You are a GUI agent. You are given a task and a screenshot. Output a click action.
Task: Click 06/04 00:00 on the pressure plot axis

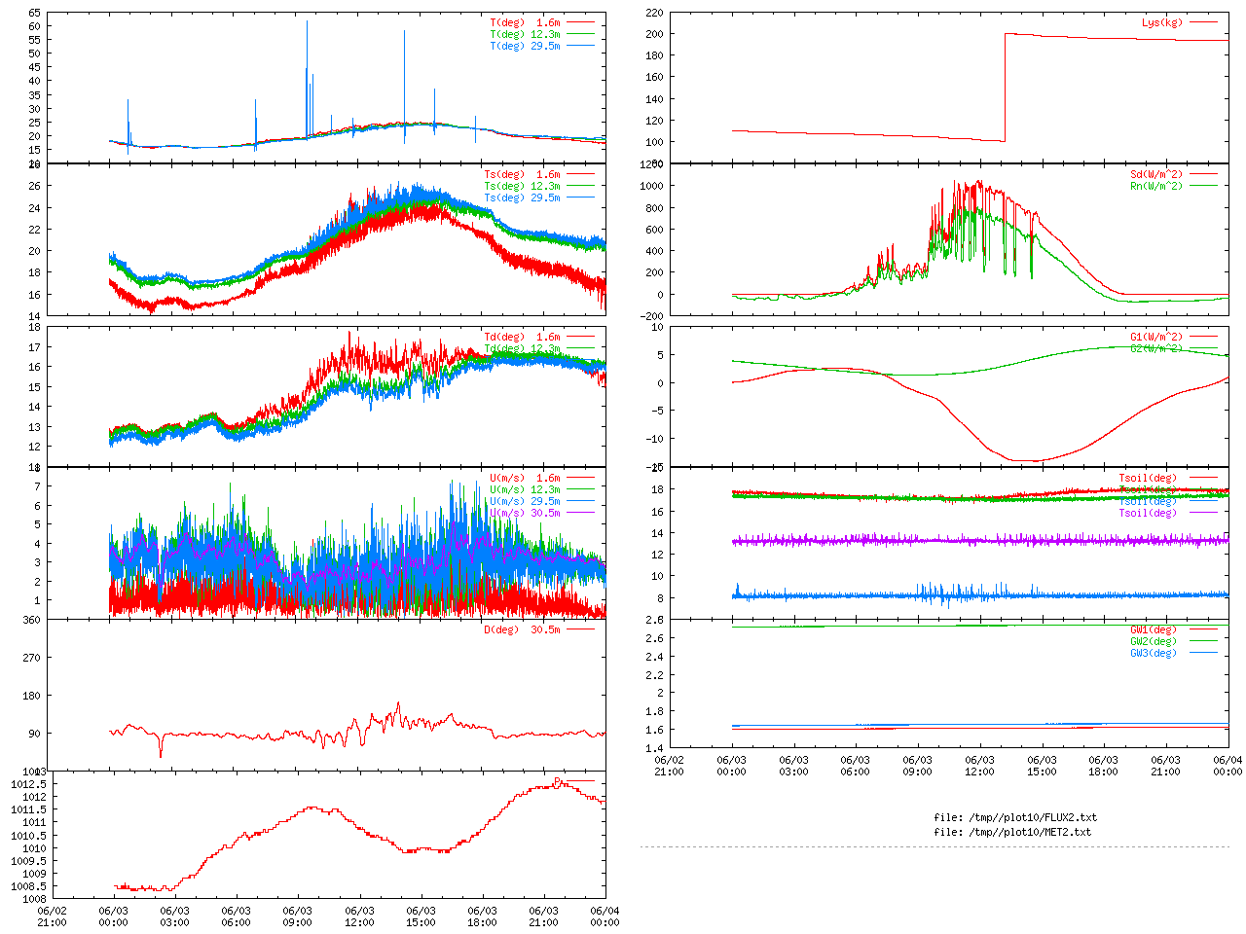(605, 916)
